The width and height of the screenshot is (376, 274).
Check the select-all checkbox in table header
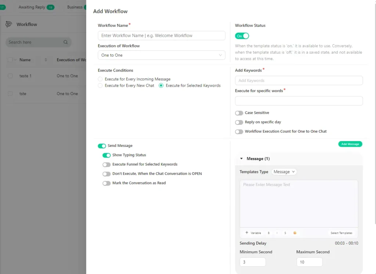(x=10, y=60)
